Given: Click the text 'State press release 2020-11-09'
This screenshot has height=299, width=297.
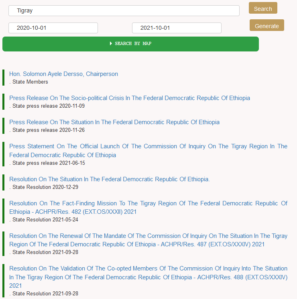Looking at the screenshot, I should (x=49, y=106).
